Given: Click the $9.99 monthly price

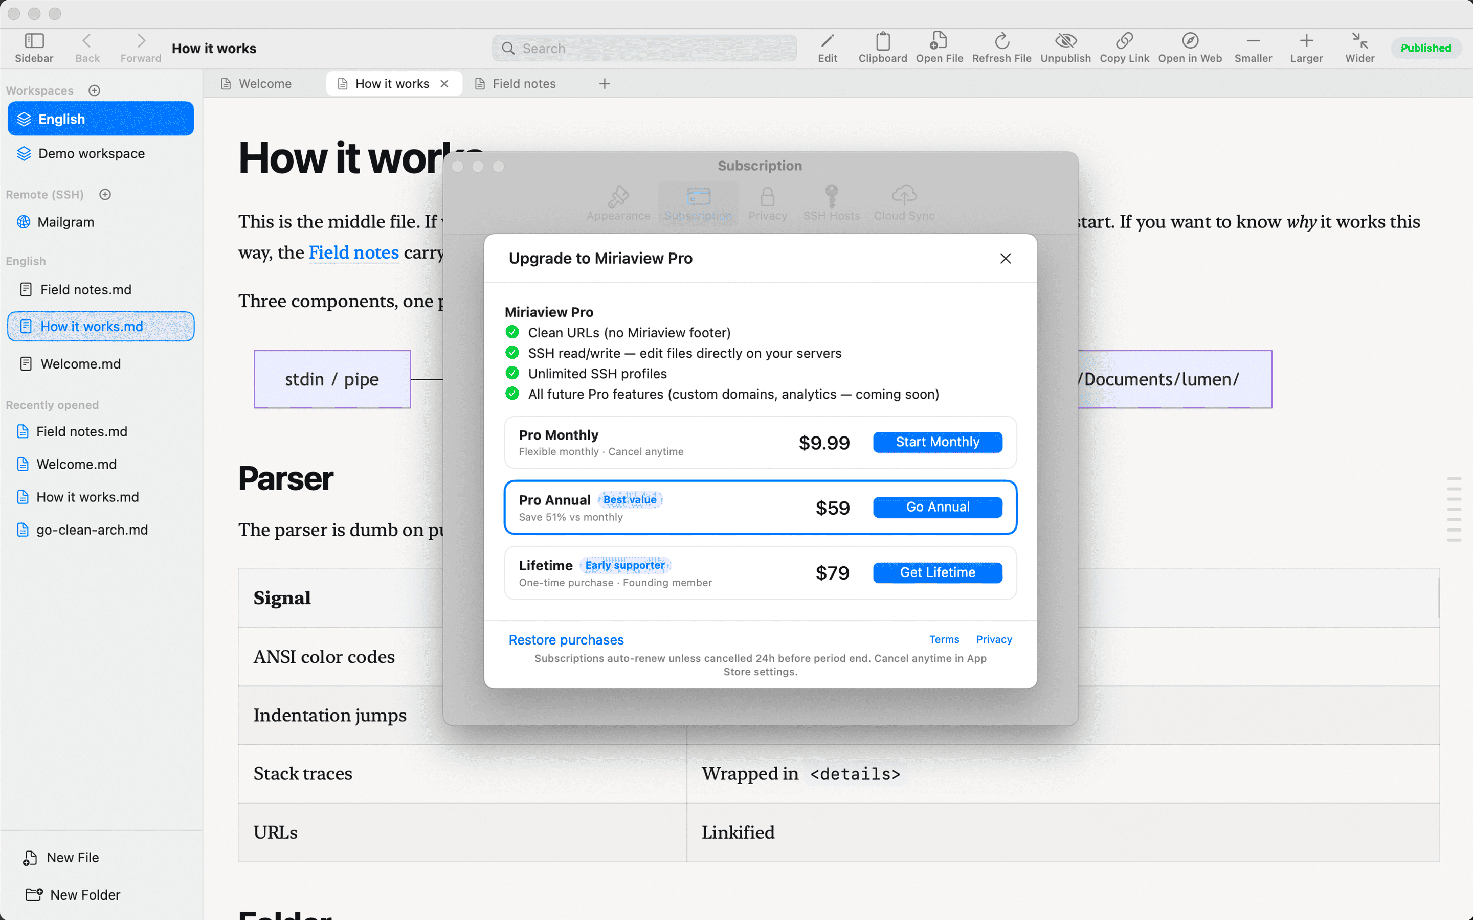Looking at the screenshot, I should pyautogui.click(x=824, y=443).
